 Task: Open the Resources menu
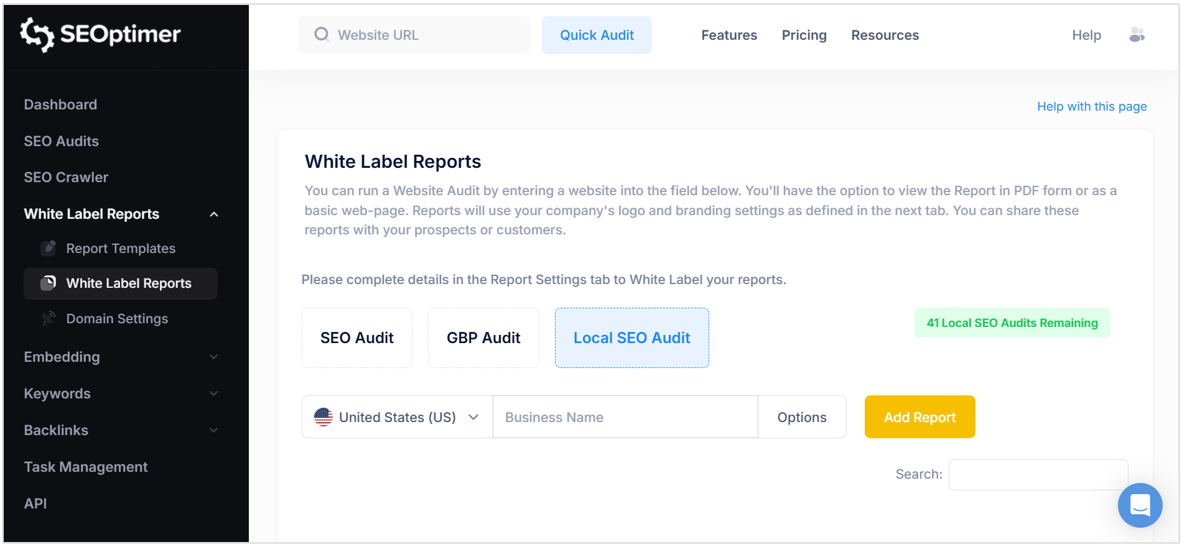tap(885, 35)
